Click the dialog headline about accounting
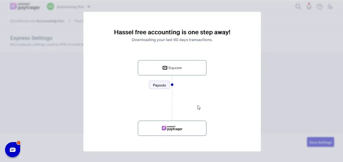The height and width of the screenshot is (162, 343). (172, 32)
